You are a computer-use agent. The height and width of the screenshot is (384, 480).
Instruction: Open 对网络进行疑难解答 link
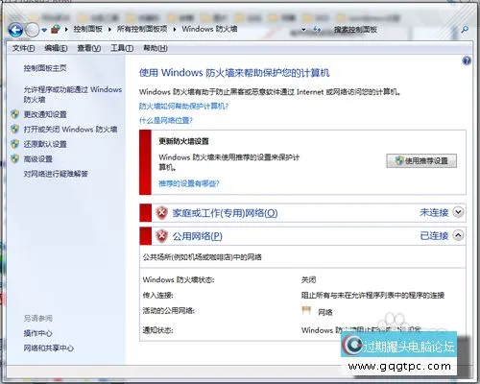pos(56,174)
